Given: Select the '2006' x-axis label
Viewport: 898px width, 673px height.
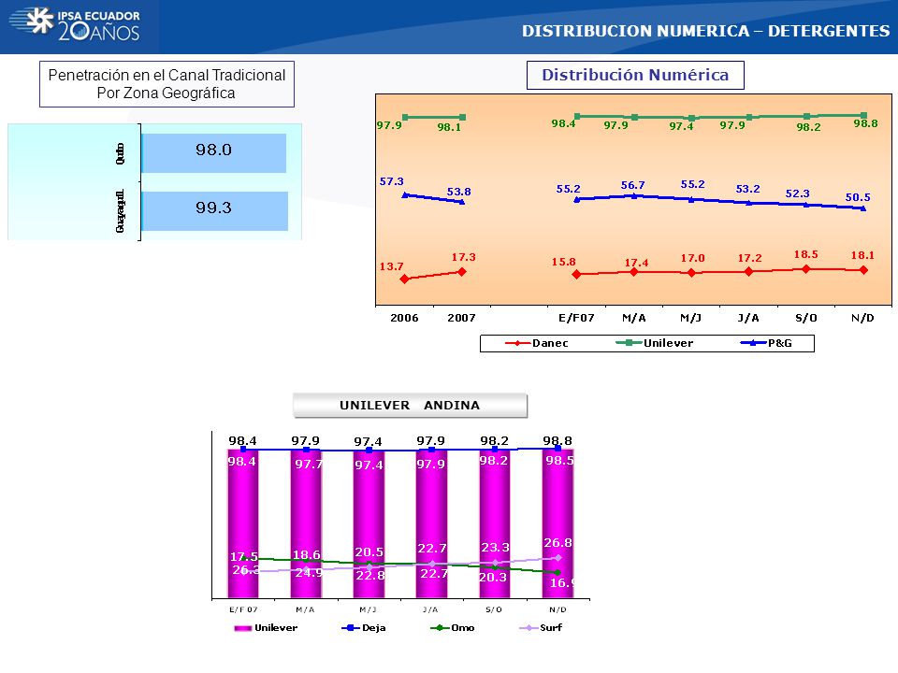Looking at the screenshot, I should pos(404,318).
